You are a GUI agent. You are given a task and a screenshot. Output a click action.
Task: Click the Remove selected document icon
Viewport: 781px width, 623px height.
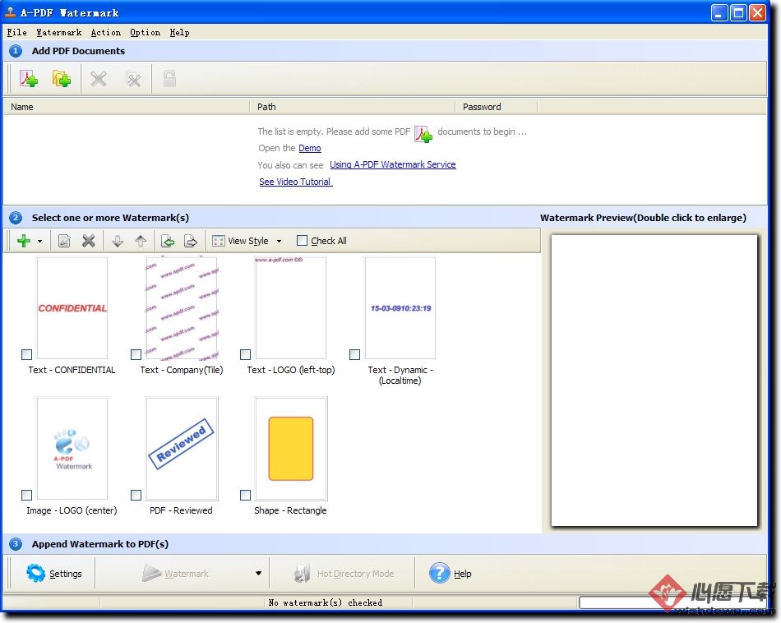coord(98,79)
